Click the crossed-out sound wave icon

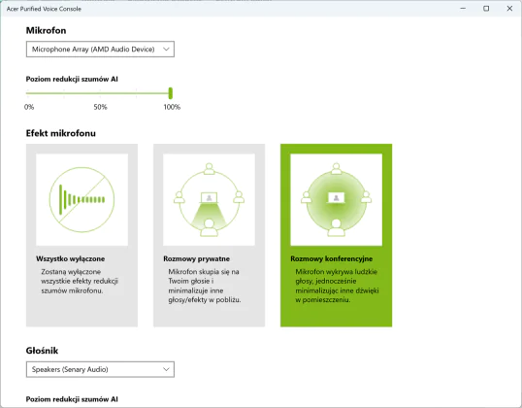tap(82, 200)
